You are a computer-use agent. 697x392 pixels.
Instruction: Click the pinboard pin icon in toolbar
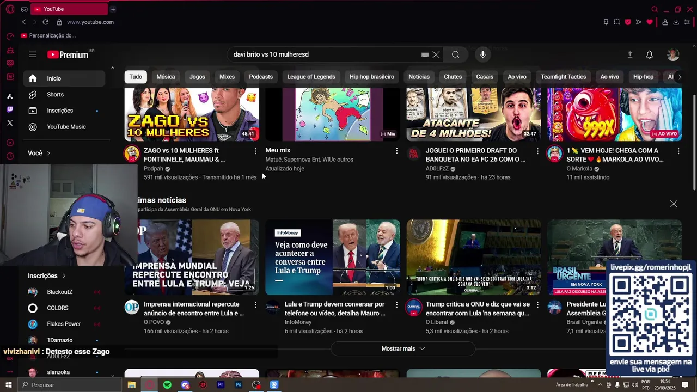[606, 22]
